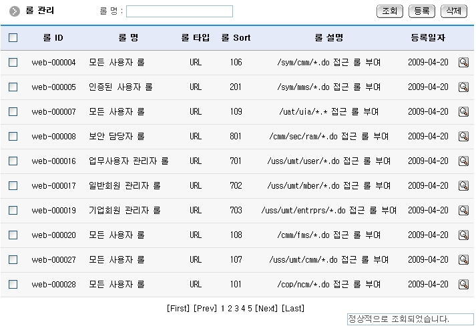This screenshot has height=328, width=476.
Task: Click the 조회 search button
Action: tap(389, 11)
